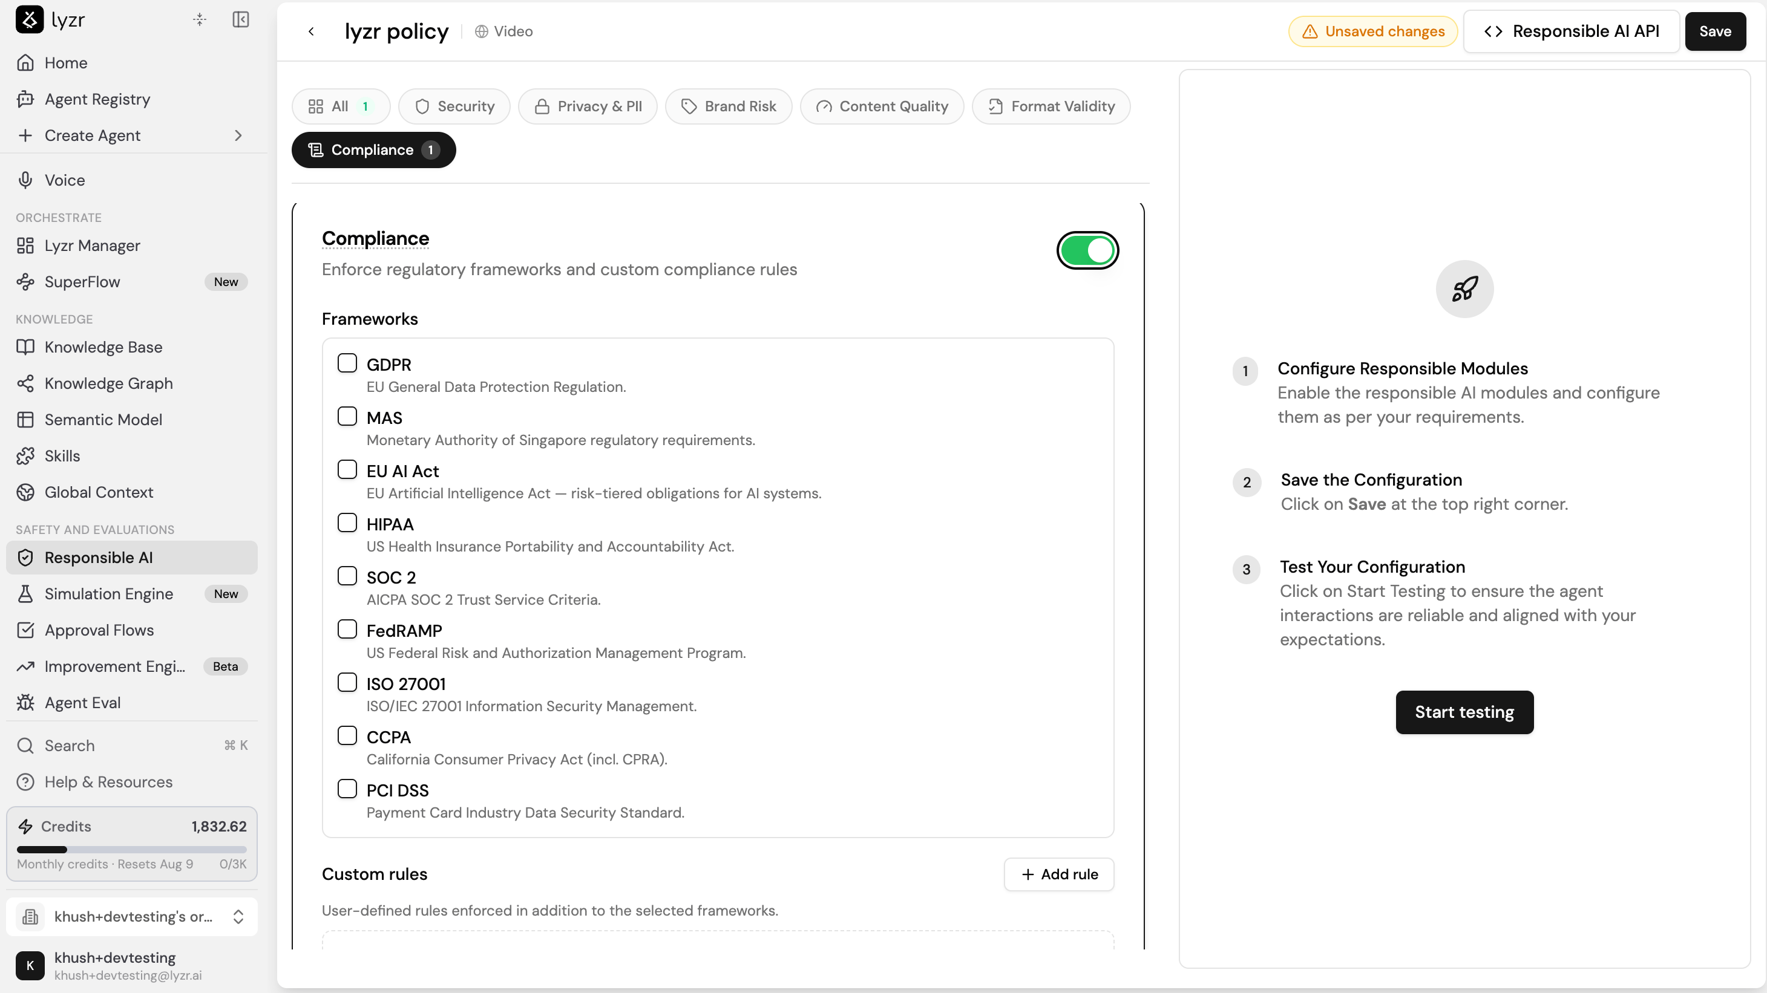Click the Skills puzzle icon
This screenshot has width=1767, height=993.
25,456
